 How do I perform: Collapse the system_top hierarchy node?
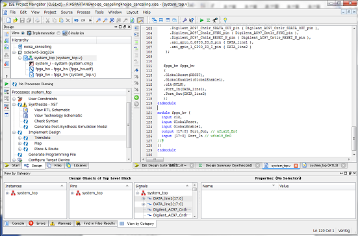20,58
